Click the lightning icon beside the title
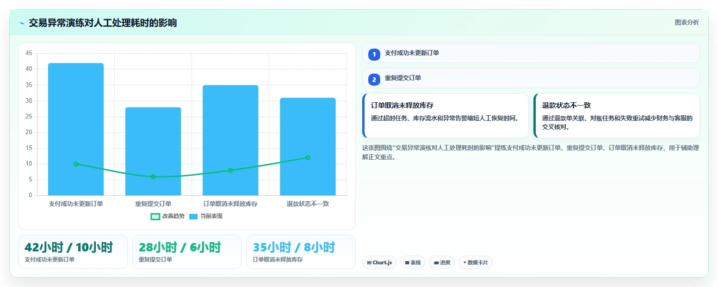The width and height of the screenshot is (718, 287). (22, 23)
